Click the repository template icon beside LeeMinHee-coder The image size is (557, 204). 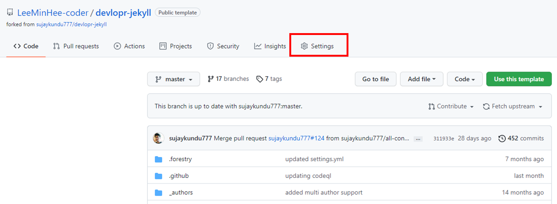click(10, 12)
